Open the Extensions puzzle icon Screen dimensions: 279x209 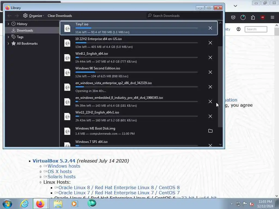point(253,17)
